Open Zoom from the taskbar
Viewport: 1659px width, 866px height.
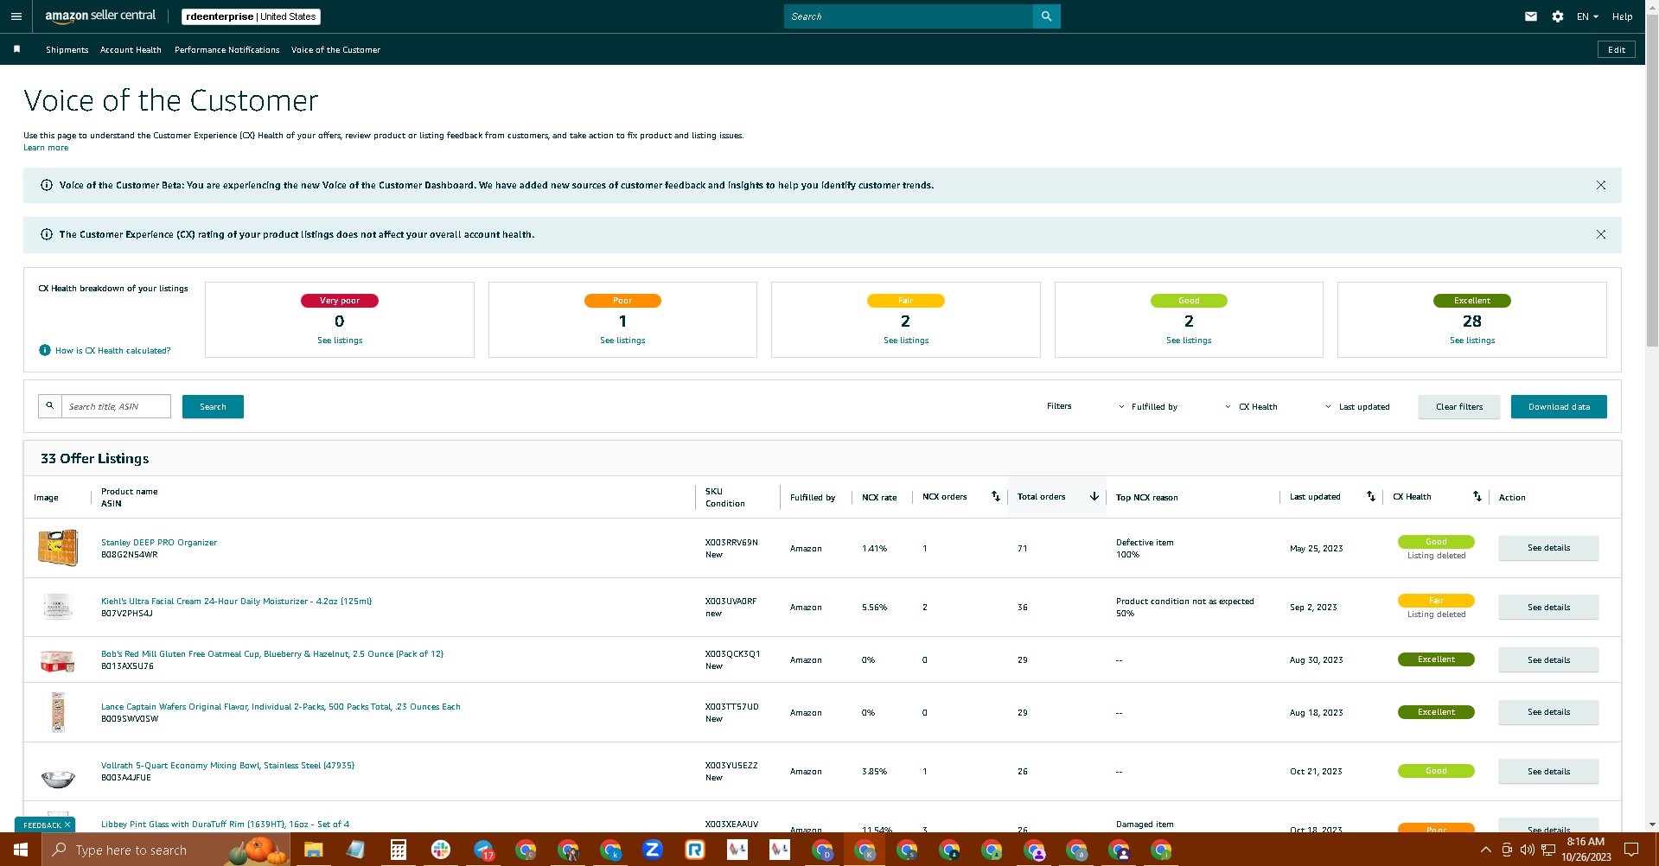pyautogui.click(x=653, y=850)
